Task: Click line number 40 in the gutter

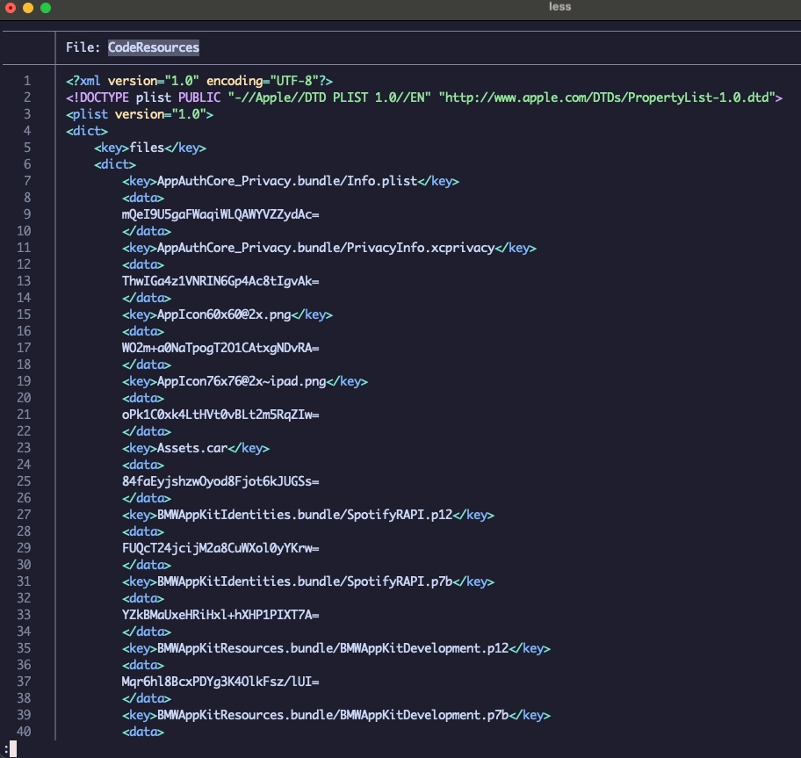Action: point(24,732)
